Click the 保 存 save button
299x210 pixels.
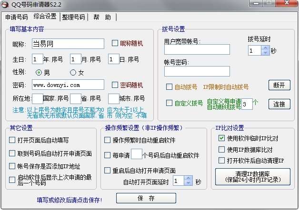[x=146, y=198]
